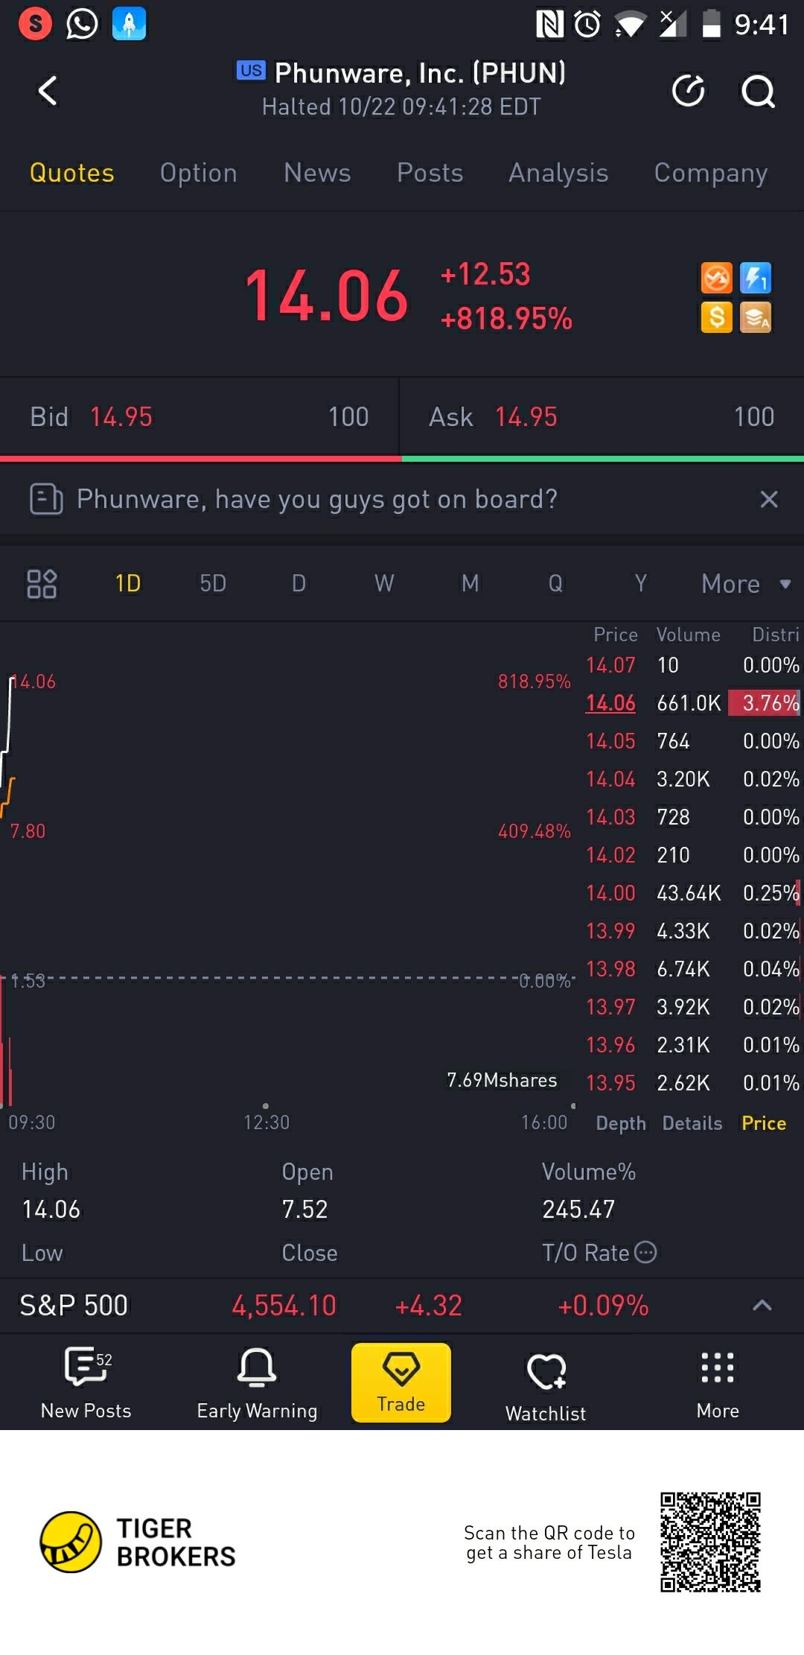Screen dimensions: 804x1655
Task: Select the Q quarterly chart timeframe
Action: tap(555, 583)
